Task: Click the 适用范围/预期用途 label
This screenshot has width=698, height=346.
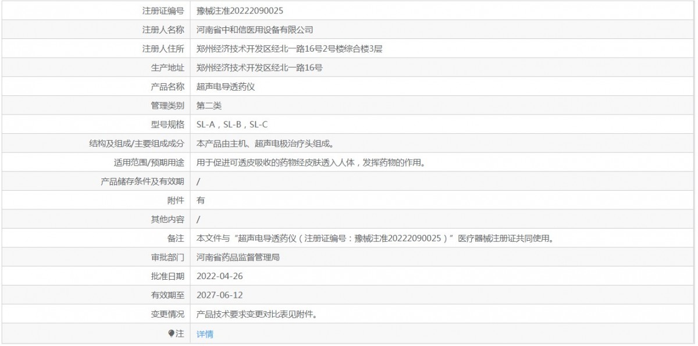Action: 149,162
